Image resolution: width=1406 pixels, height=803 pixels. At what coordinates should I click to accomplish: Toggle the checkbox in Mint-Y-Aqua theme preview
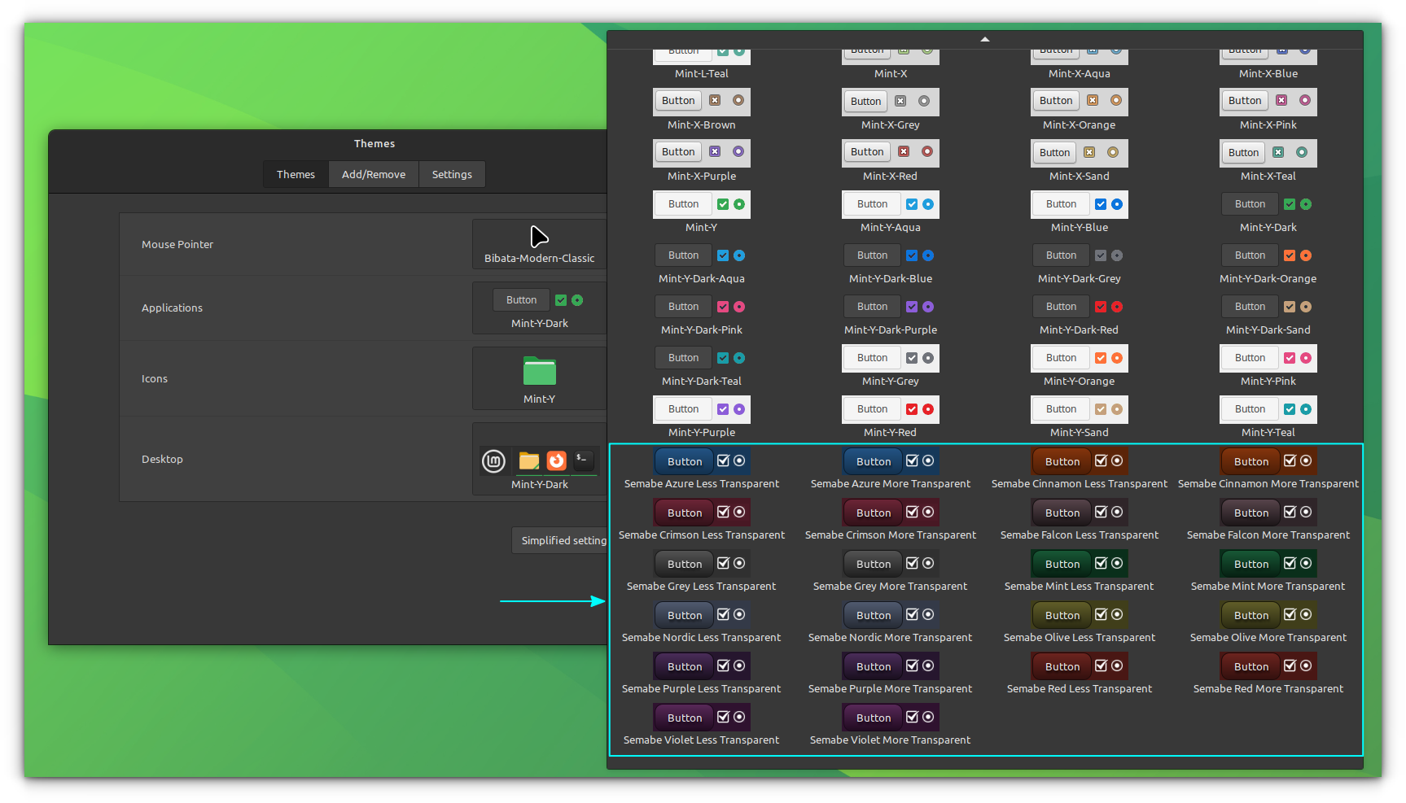(x=911, y=204)
